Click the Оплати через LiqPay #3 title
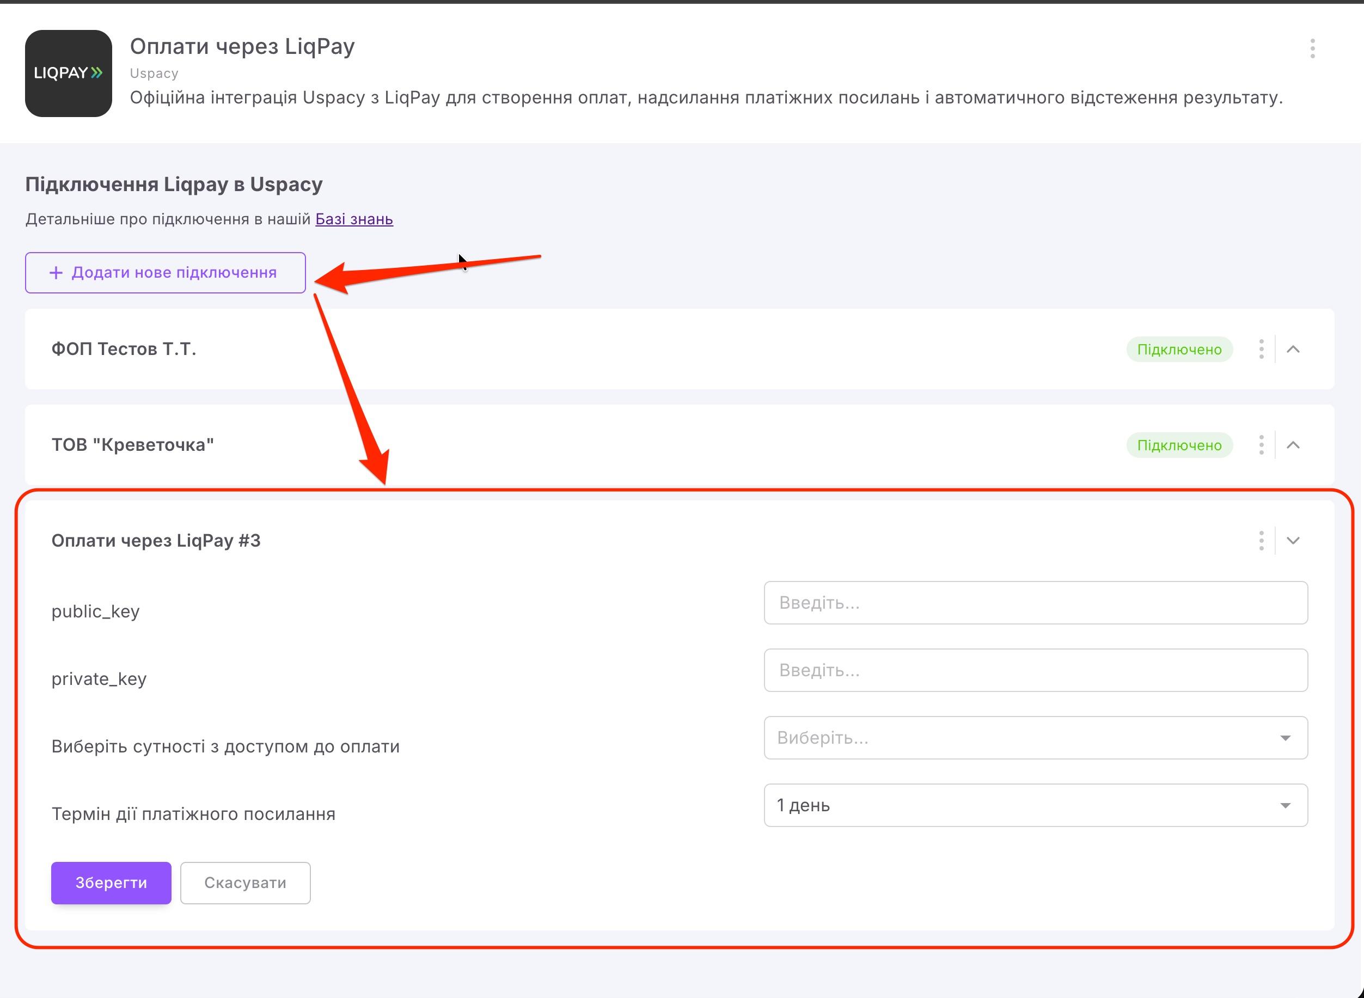1364x998 pixels. 156,540
